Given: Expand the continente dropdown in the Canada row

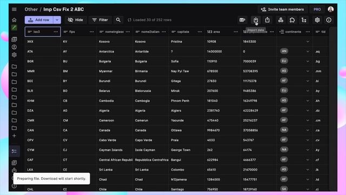Looking at the screenshot, I should tap(308, 130).
